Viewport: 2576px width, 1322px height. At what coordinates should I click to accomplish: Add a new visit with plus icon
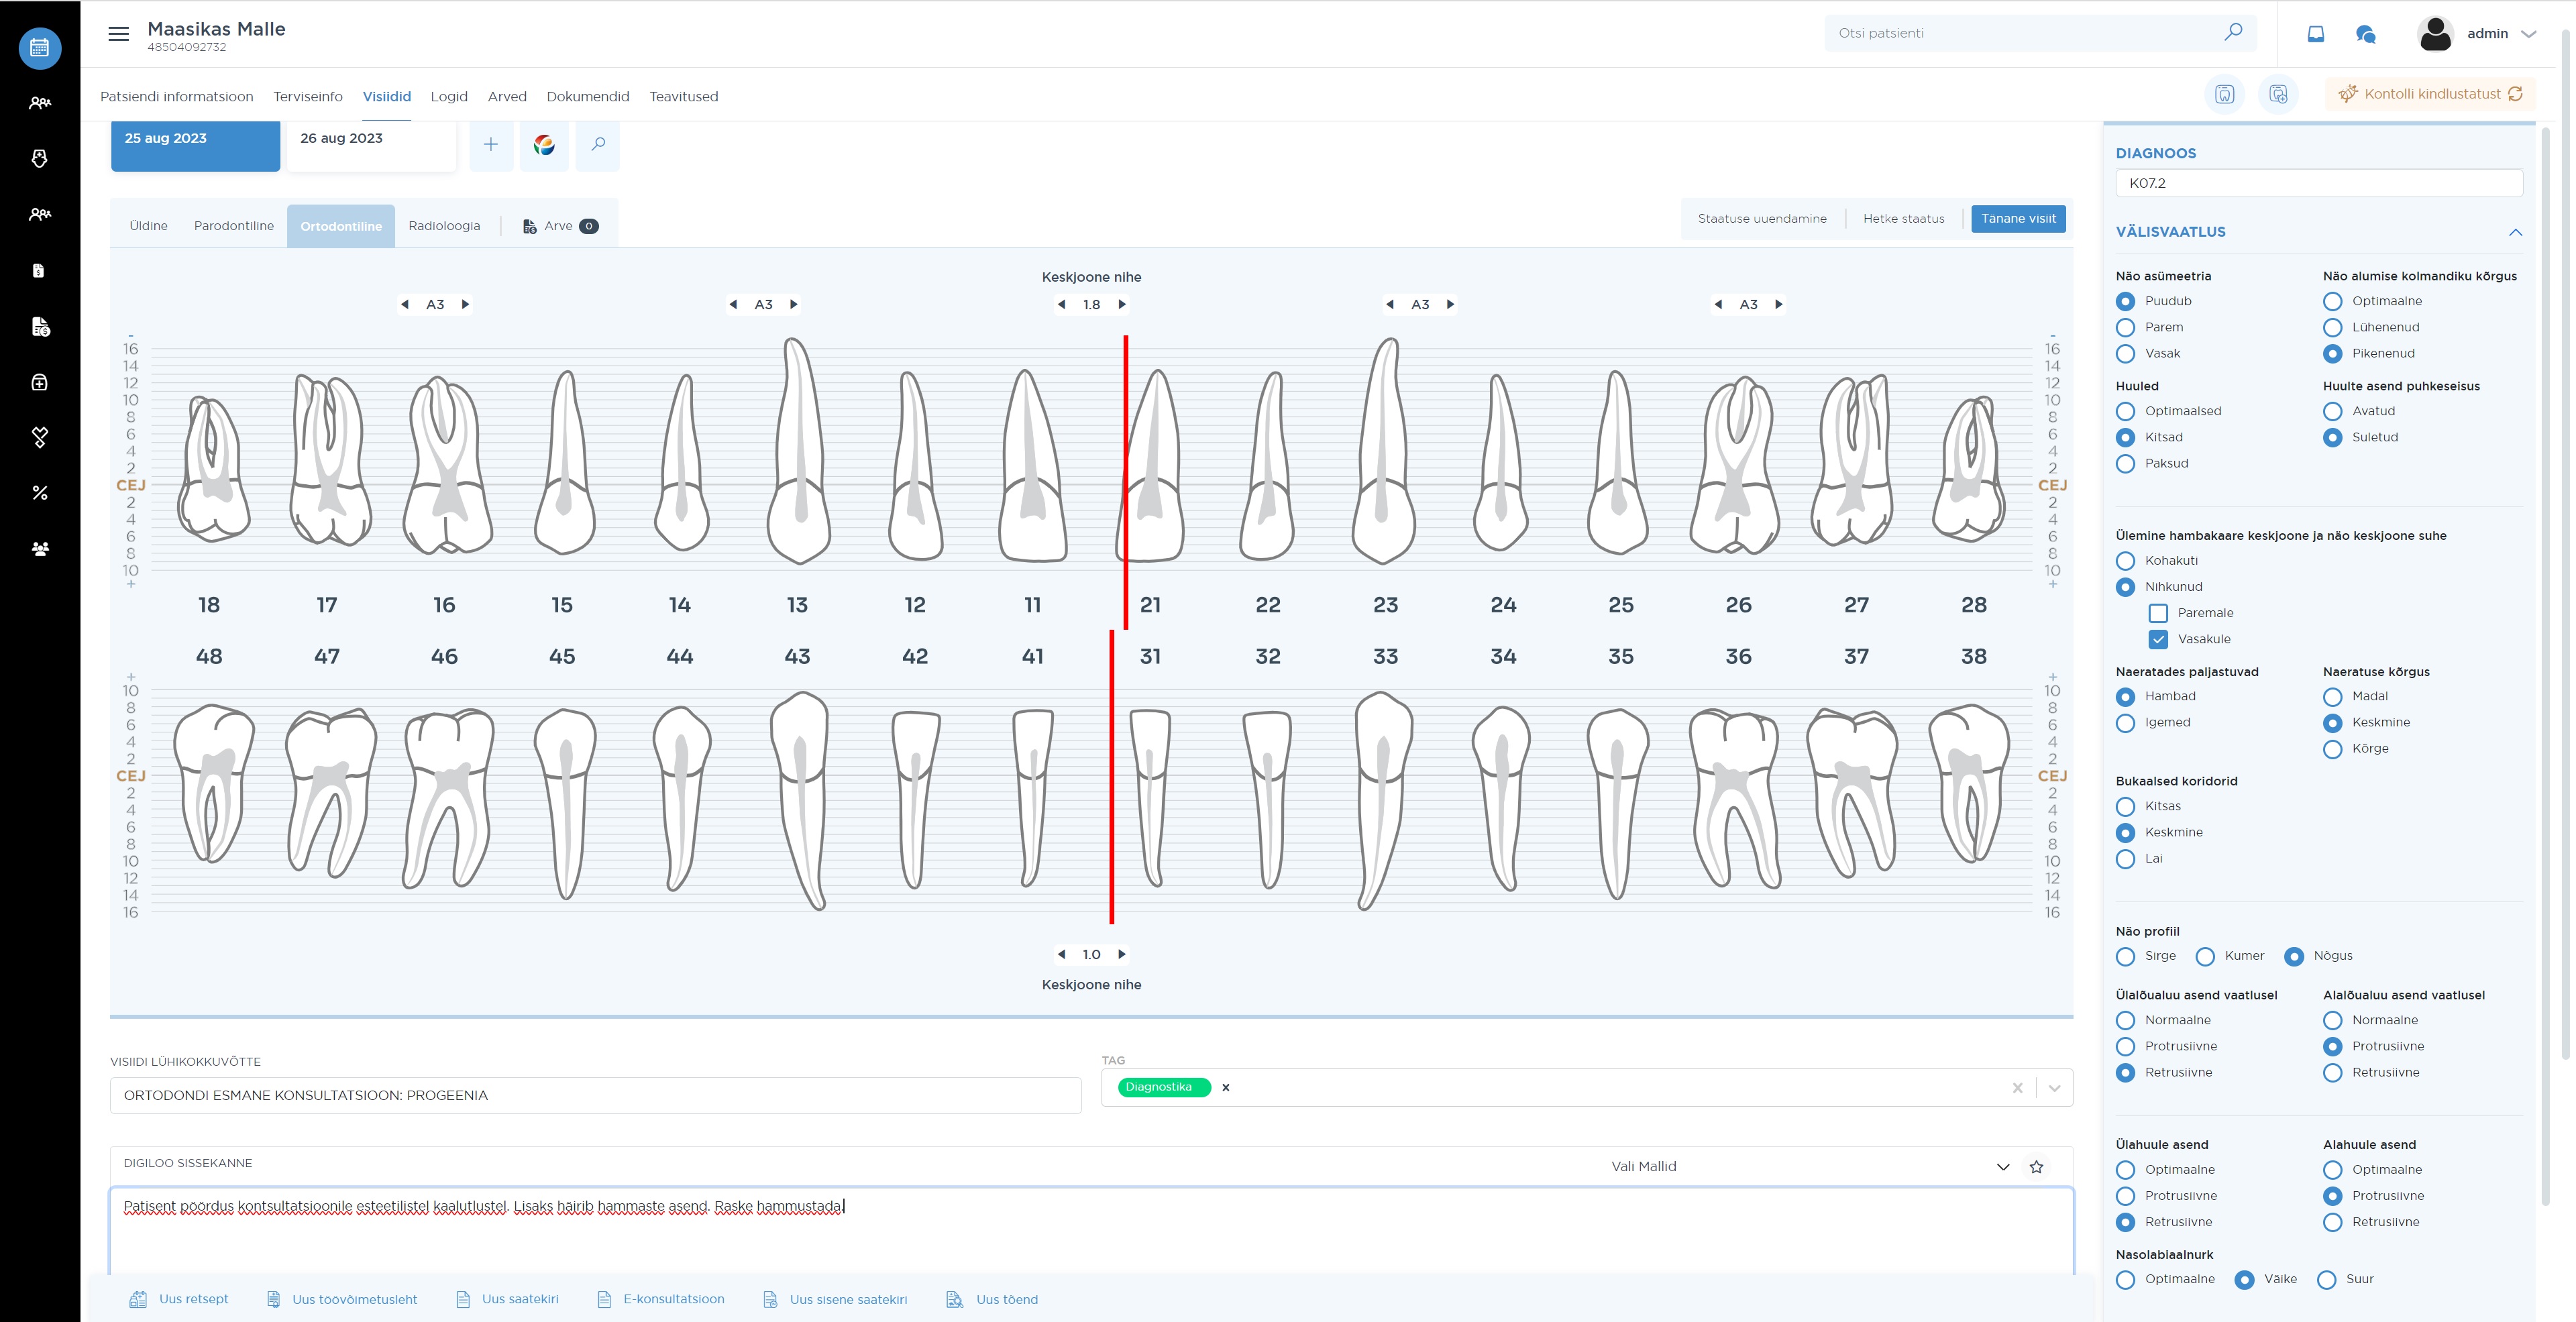pyautogui.click(x=491, y=145)
